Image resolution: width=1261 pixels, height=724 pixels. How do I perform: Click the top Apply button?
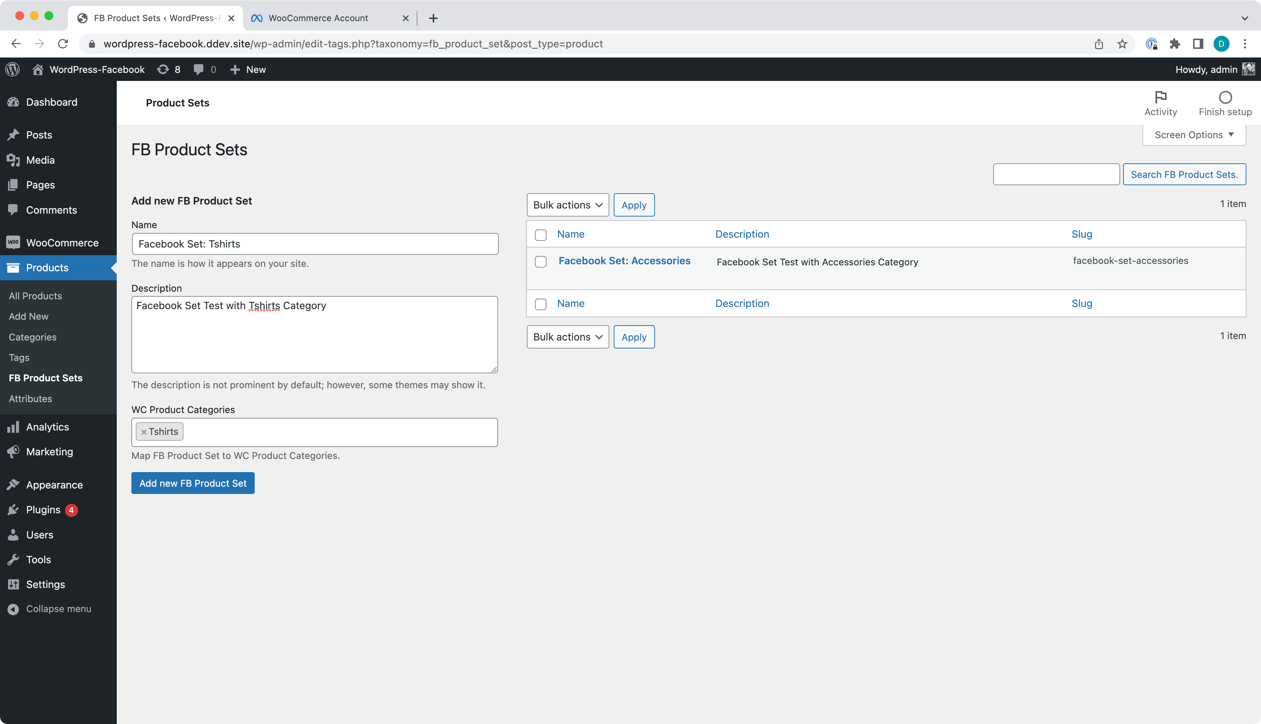click(634, 205)
